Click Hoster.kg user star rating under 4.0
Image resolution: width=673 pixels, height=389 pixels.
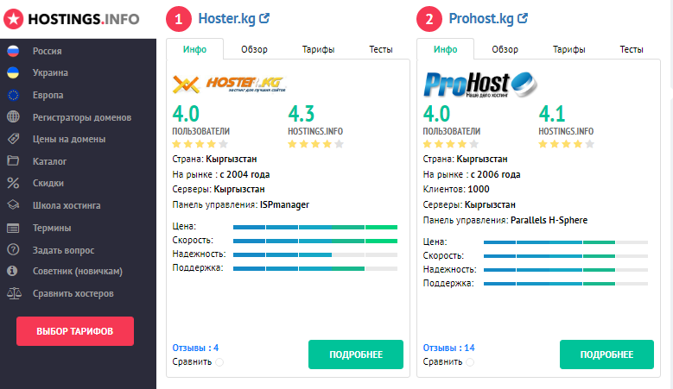(x=200, y=144)
